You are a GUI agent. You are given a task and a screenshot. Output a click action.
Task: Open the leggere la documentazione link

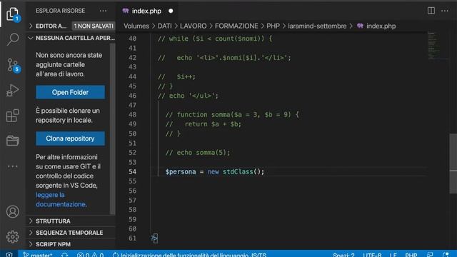coord(61,199)
